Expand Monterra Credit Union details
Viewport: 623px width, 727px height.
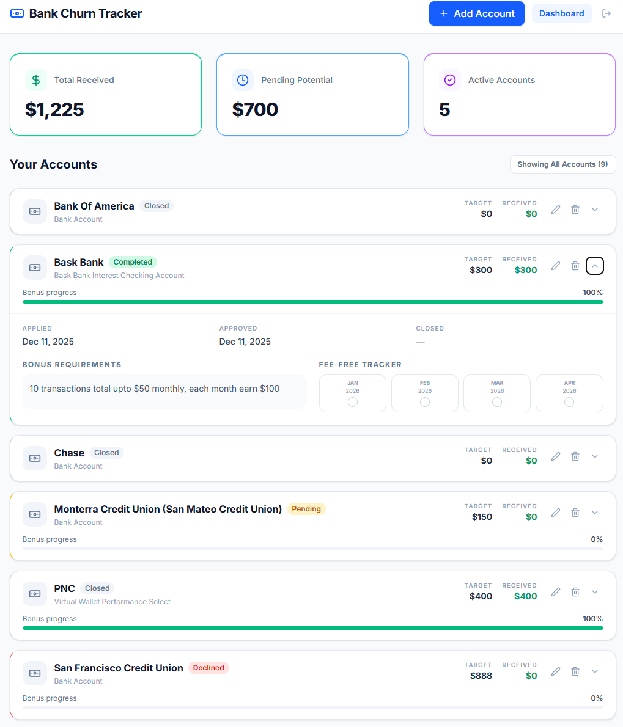[x=594, y=512]
